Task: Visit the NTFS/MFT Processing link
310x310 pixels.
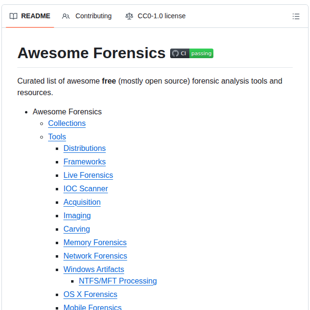Action: 118,281
